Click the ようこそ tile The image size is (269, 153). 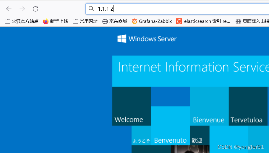[x=141, y=136]
